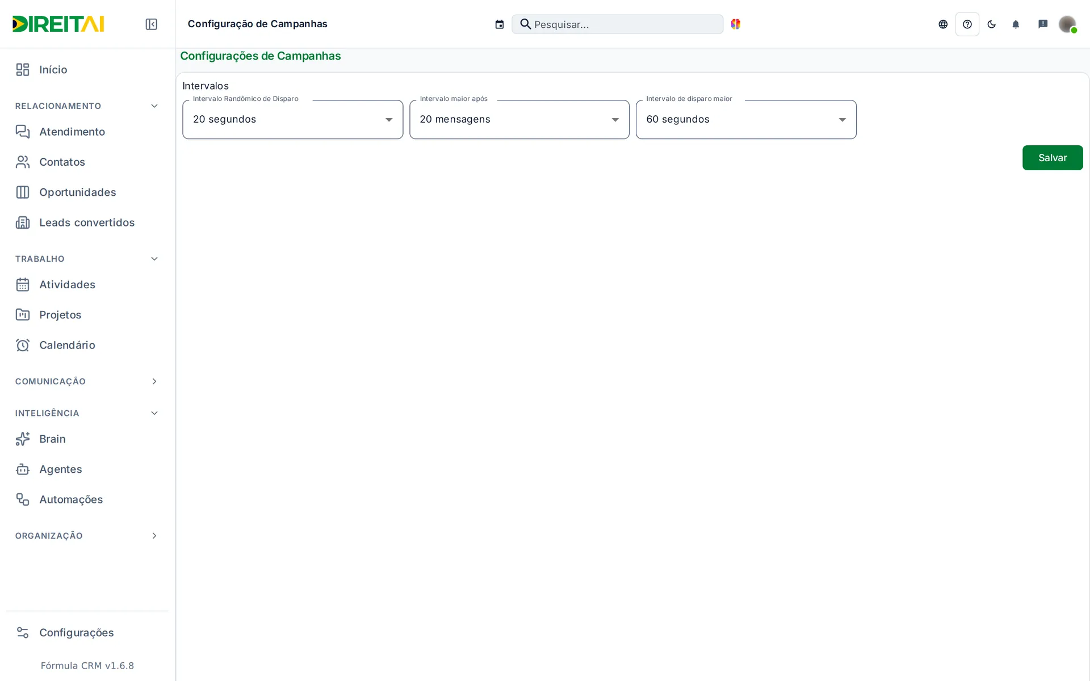Open the language globe icon
The height and width of the screenshot is (681, 1090).
click(943, 24)
